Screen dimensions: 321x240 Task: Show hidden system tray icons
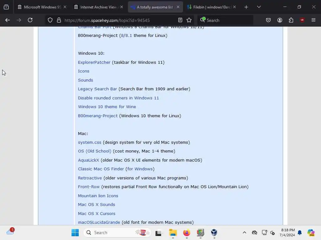pos(245,232)
